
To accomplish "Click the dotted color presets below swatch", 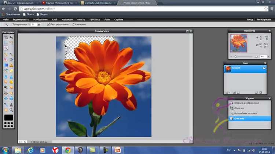I will pyautogui.click(x=8, y=124).
